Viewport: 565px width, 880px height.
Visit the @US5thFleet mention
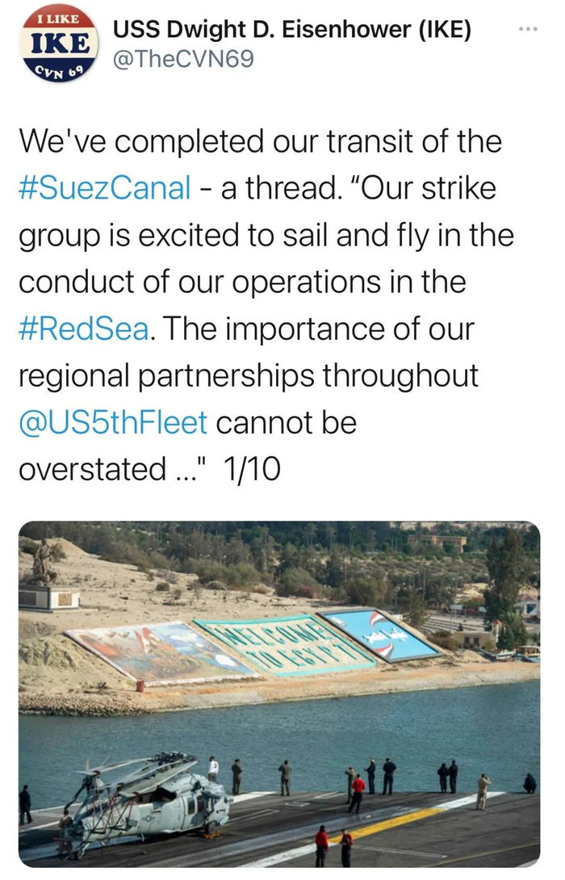click(113, 422)
